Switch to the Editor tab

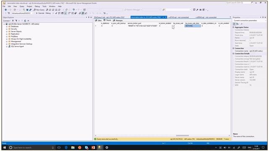[98, 21]
